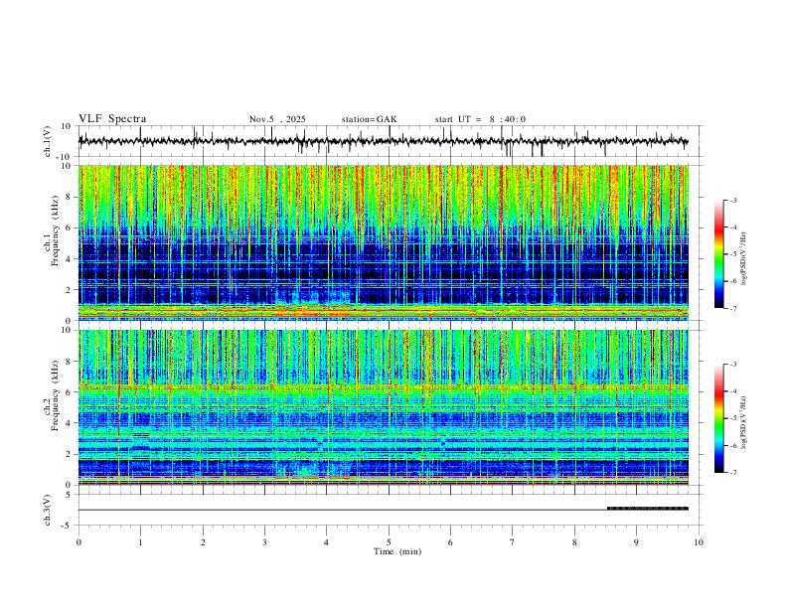This screenshot has height=608, width=787.
Task: Click time axis tick label "5"
Action: click(x=389, y=542)
